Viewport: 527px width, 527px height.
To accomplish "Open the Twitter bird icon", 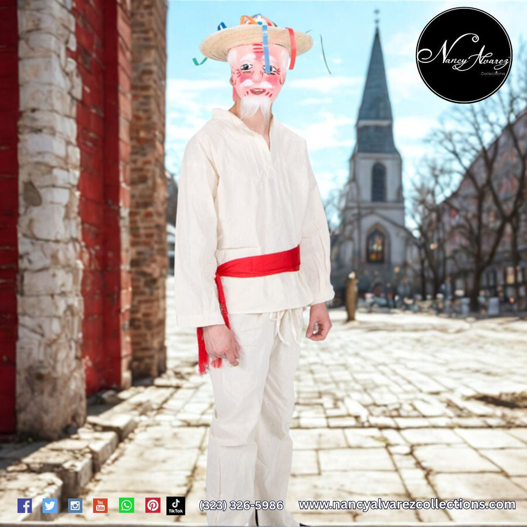I will (50, 505).
